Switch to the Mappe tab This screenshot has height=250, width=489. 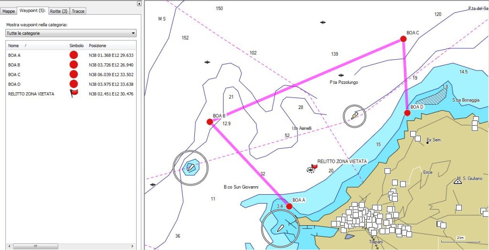click(x=9, y=11)
